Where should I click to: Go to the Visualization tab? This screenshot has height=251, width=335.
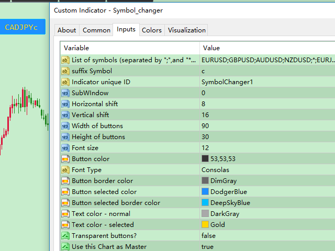coord(186,30)
